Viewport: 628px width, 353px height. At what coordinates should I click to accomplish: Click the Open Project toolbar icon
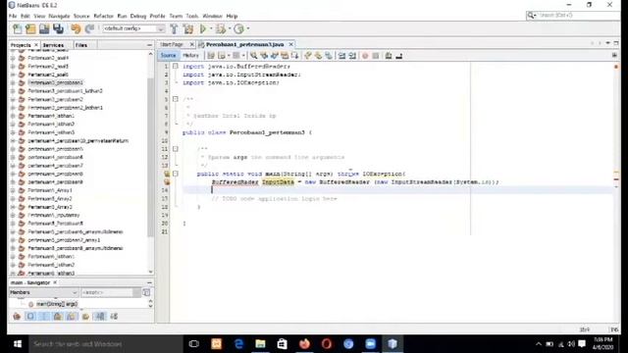44,28
